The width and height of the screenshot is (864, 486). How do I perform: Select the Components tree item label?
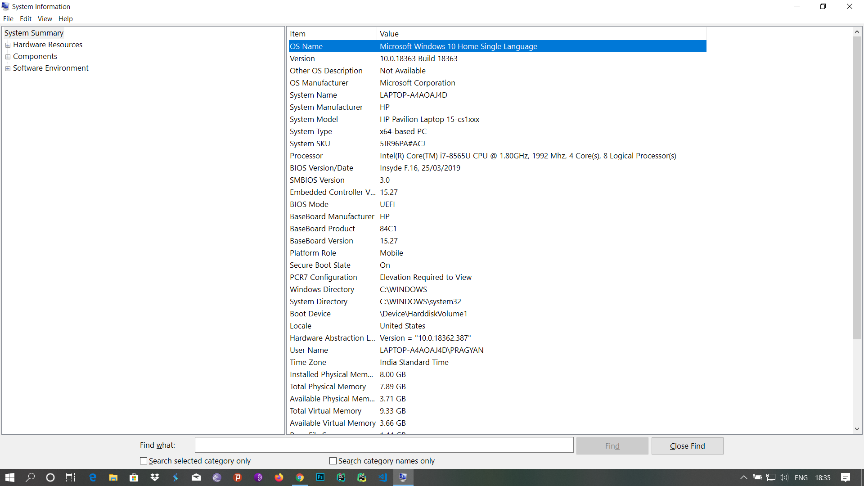tap(35, 56)
